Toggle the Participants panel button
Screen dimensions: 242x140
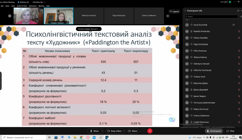pos(214,131)
